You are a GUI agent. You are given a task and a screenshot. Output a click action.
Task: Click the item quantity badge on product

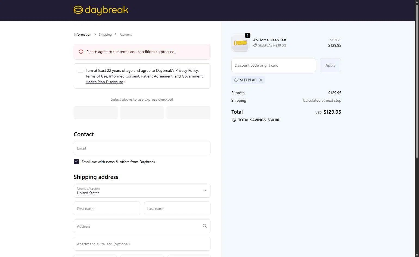[247, 35]
